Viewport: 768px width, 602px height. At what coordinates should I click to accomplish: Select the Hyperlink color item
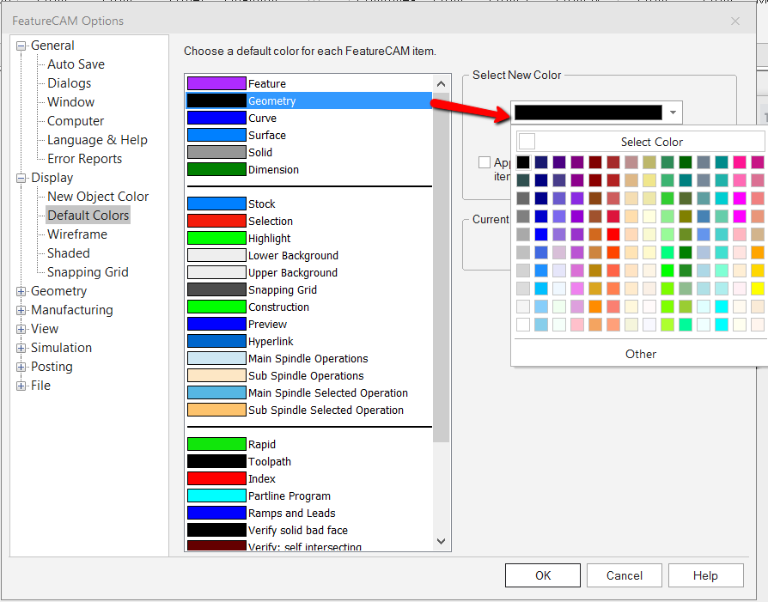point(309,342)
